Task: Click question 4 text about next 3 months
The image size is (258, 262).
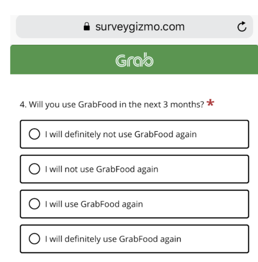Action: [x=112, y=105]
